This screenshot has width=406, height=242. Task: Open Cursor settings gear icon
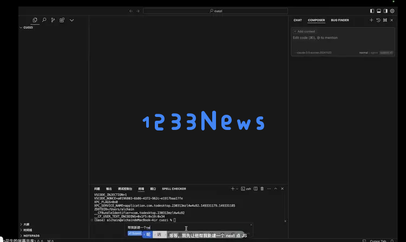[x=392, y=11]
